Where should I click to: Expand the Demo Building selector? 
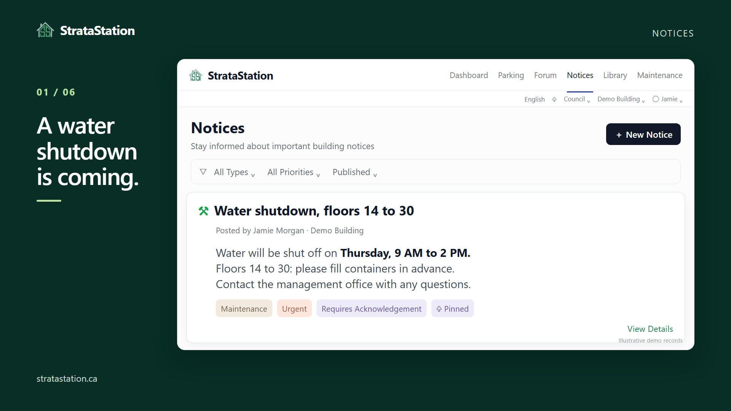[x=621, y=99]
